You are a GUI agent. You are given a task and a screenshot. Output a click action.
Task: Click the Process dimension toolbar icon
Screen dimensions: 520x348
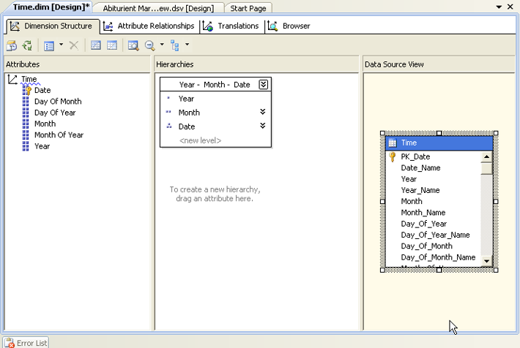click(x=27, y=45)
